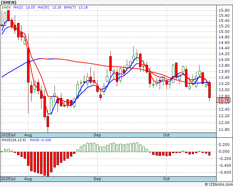Click the Sep label on MACD axis
Screen dimensions: 233x187
pos(97,179)
